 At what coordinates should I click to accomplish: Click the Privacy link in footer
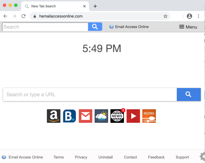click(x=81, y=157)
